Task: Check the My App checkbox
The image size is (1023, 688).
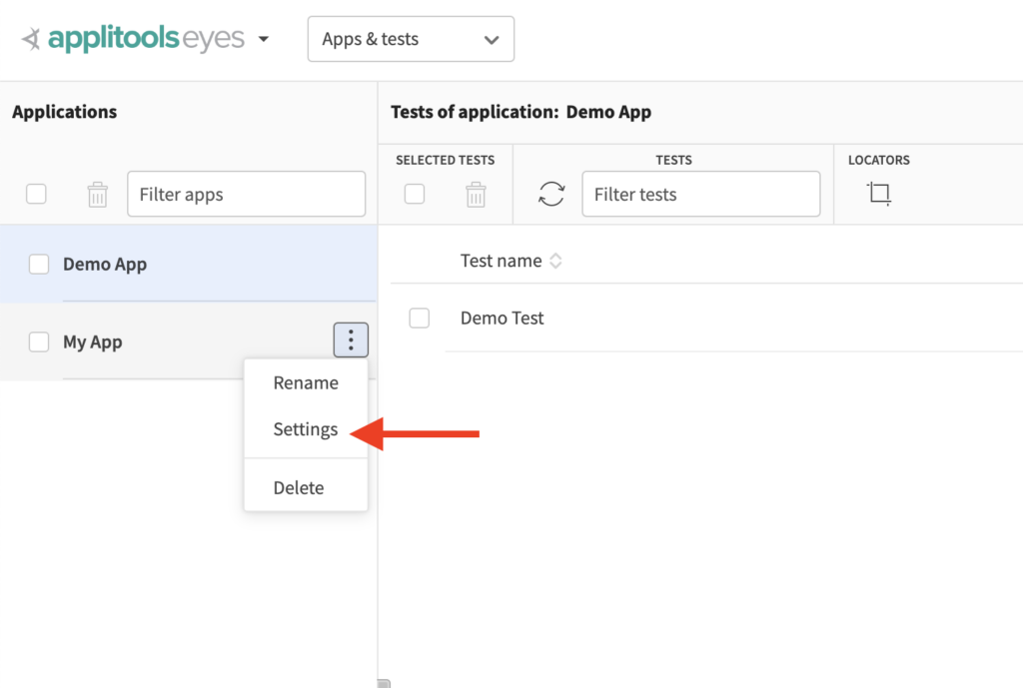Action: [x=39, y=342]
